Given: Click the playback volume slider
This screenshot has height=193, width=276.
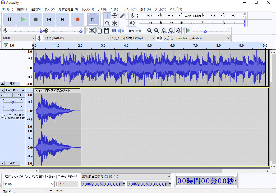Looking at the screenshot, I should [66, 31].
